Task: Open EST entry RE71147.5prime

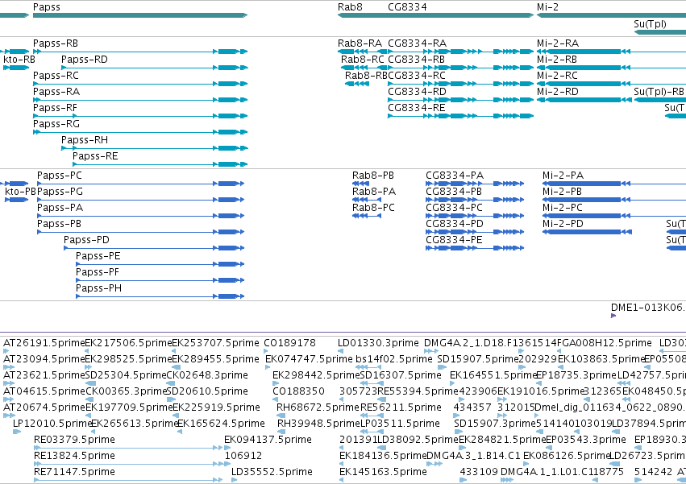Action: pyautogui.click(x=74, y=472)
